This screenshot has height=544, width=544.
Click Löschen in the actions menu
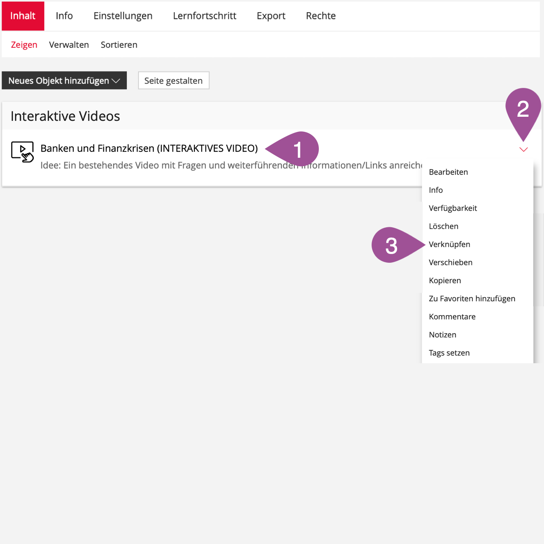pyautogui.click(x=444, y=226)
